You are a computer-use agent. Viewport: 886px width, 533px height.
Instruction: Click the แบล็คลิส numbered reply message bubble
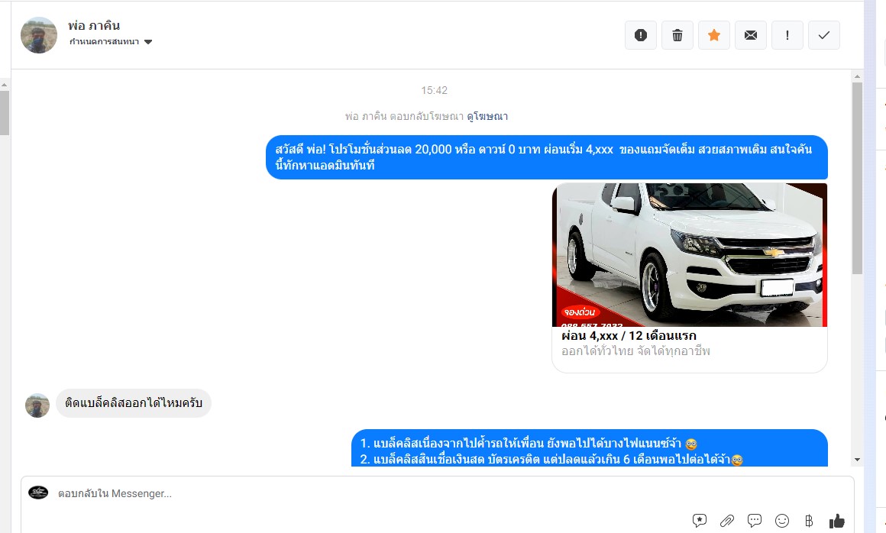pyautogui.click(x=590, y=448)
